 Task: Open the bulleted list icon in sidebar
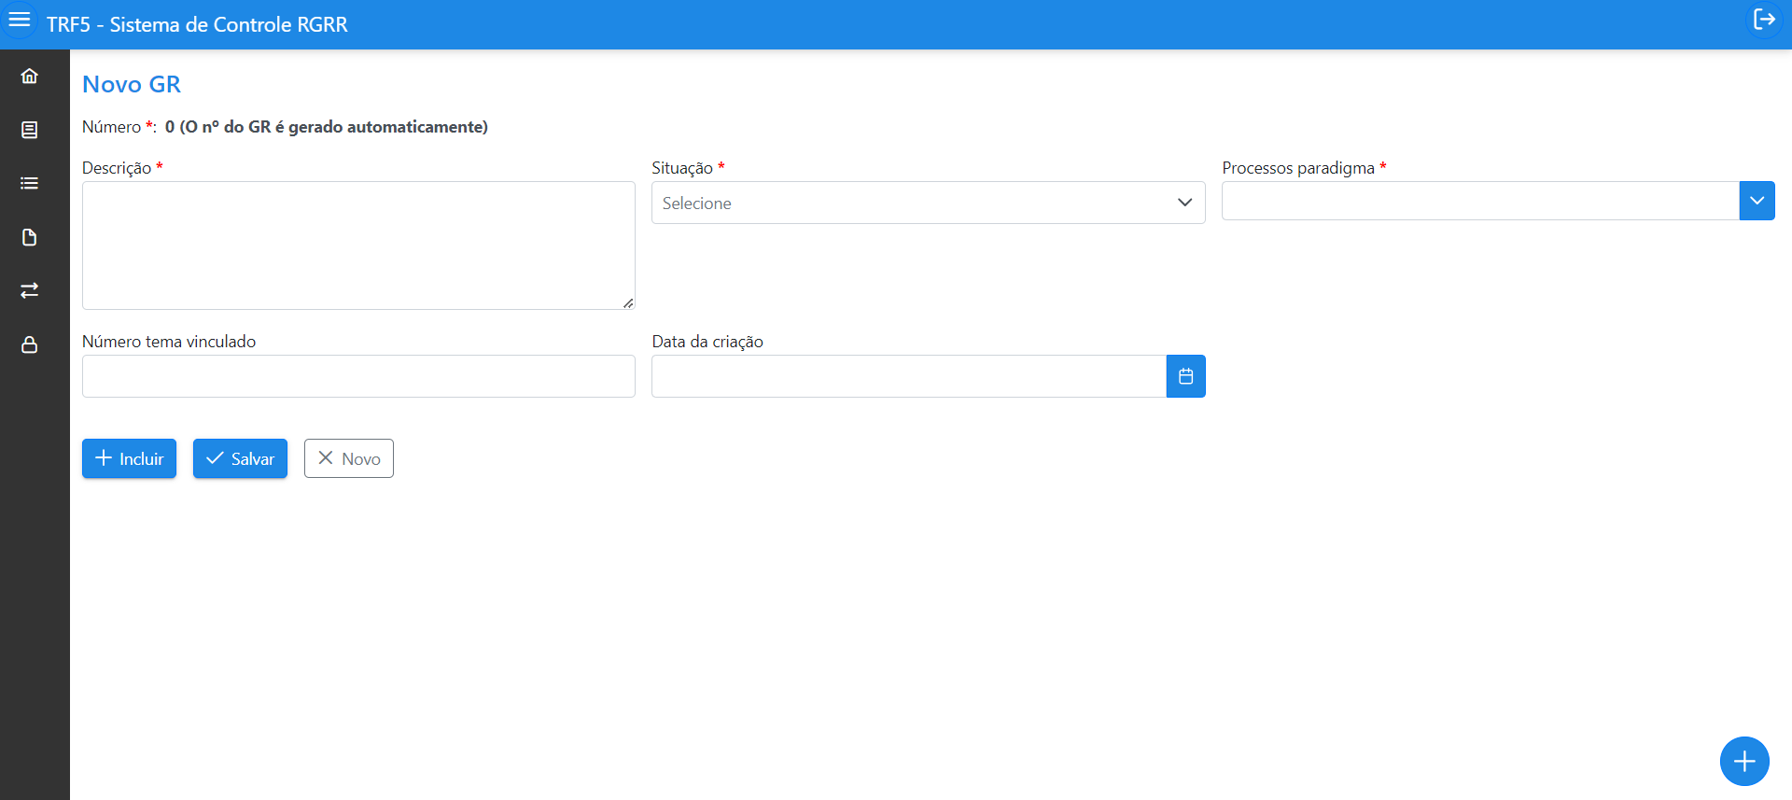point(30,183)
